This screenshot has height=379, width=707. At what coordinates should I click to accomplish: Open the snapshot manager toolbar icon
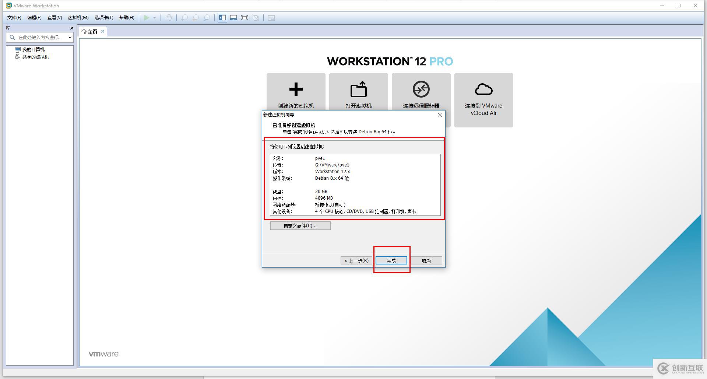pyautogui.click(x=207, y=17)
